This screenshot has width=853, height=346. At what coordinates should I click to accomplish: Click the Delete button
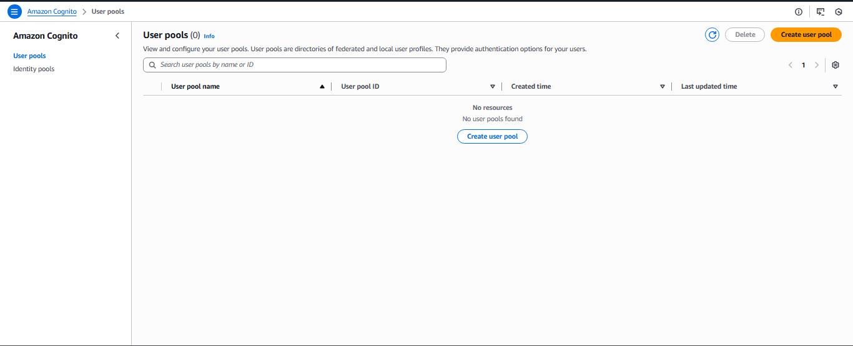pyautogui.click(x=745, y=35)
